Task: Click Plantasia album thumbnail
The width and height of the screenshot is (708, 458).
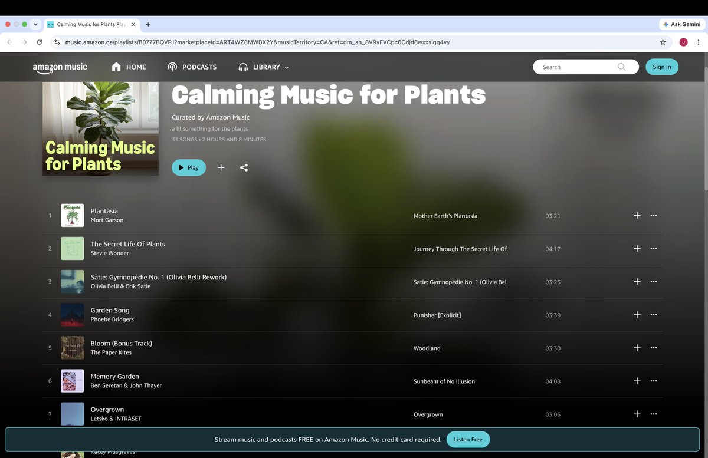Action: 73,216
